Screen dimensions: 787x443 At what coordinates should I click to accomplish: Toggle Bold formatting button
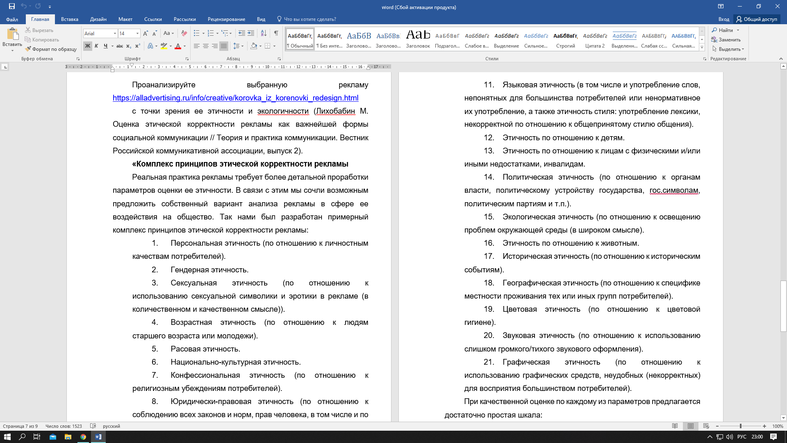tap(87, 46)
